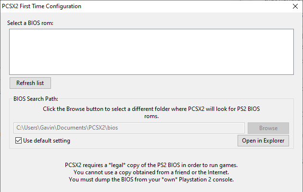Image resolution: width=303 pixels, height=192 pixels.
Task: Click the PCSX2 First Time Configuration title bar
Action: 120,6
